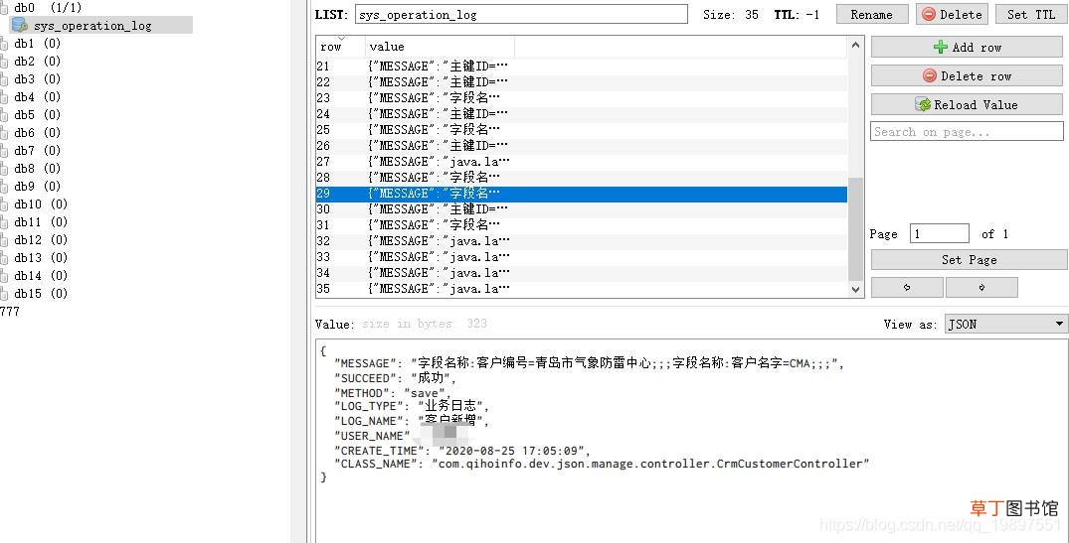Select row 26 in the list
The height and width of the screenshot is (543, 1069).
[x=582, y=146]
